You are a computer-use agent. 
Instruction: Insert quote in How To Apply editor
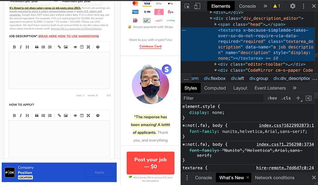click(37, 116)
